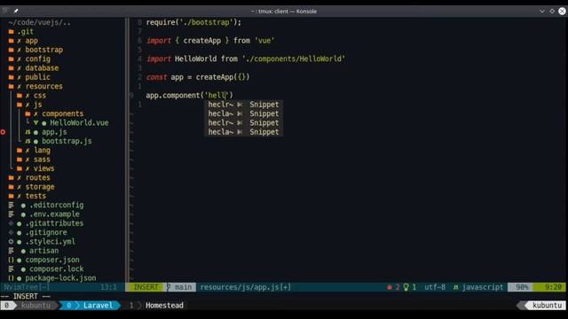Click the 9:20 cursor position indicator

click(x=550, y=287)
